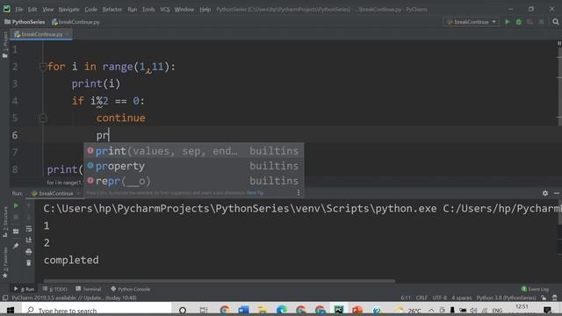Open the Python 3.8 interpreter selector
Viewport: 562px width, 316px height.
click(506, 298)
